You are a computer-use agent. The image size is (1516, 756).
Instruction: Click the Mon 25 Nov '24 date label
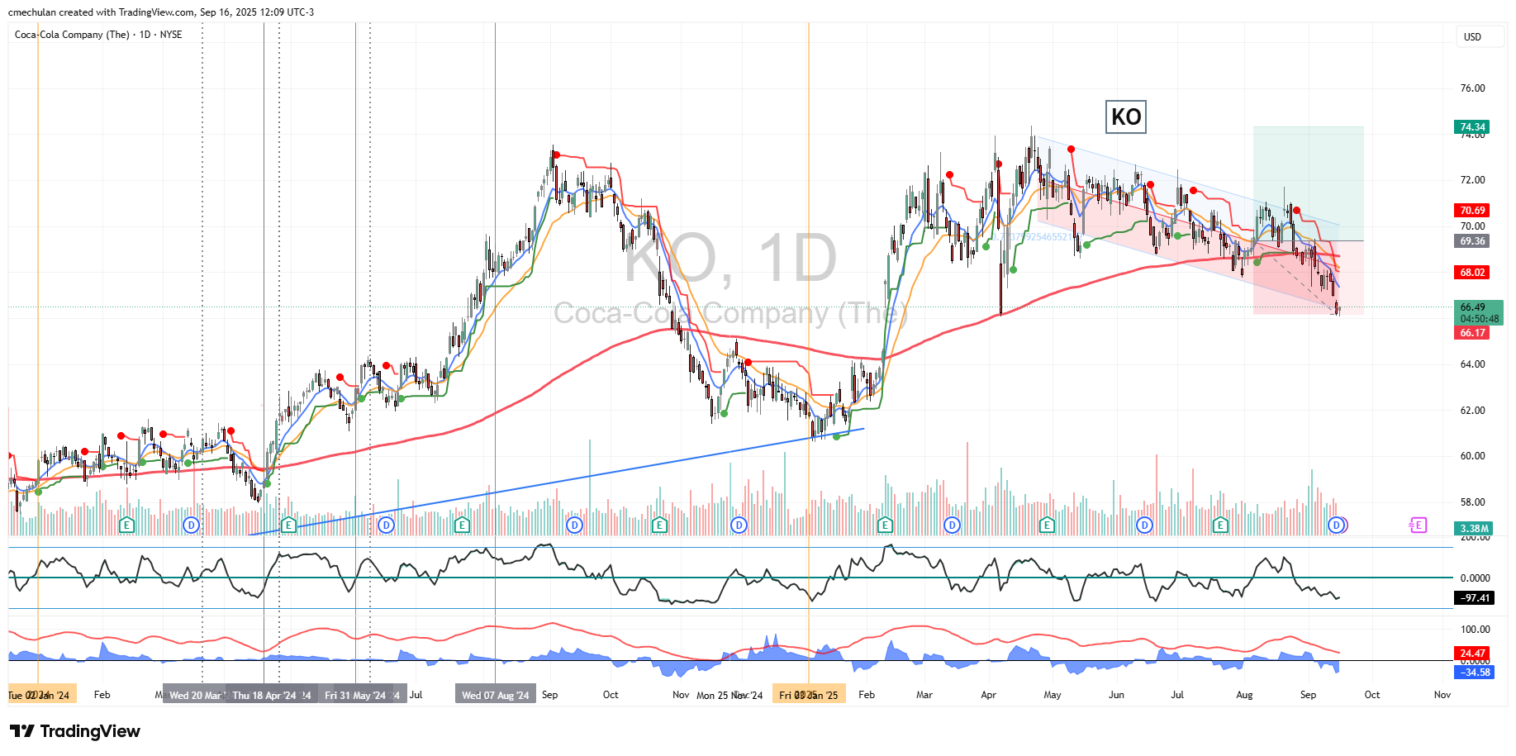(729, 695)
